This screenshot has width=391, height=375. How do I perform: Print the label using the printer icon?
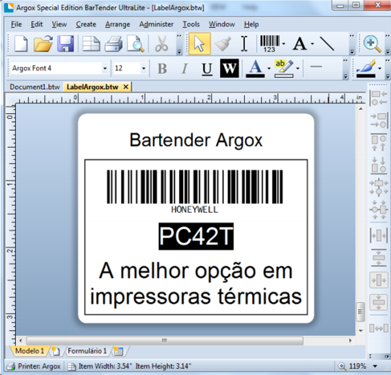pyautogui.click(x=113, y=44)
